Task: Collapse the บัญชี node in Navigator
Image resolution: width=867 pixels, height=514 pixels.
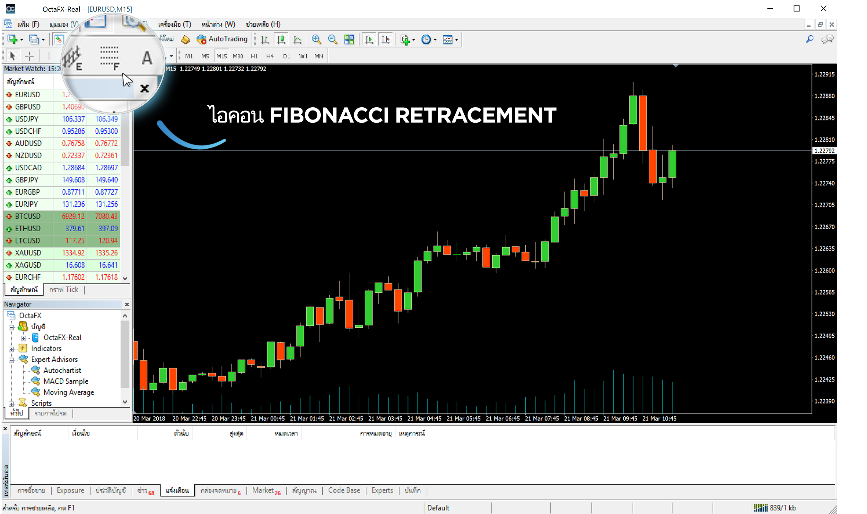Action: tap(11, 327)
